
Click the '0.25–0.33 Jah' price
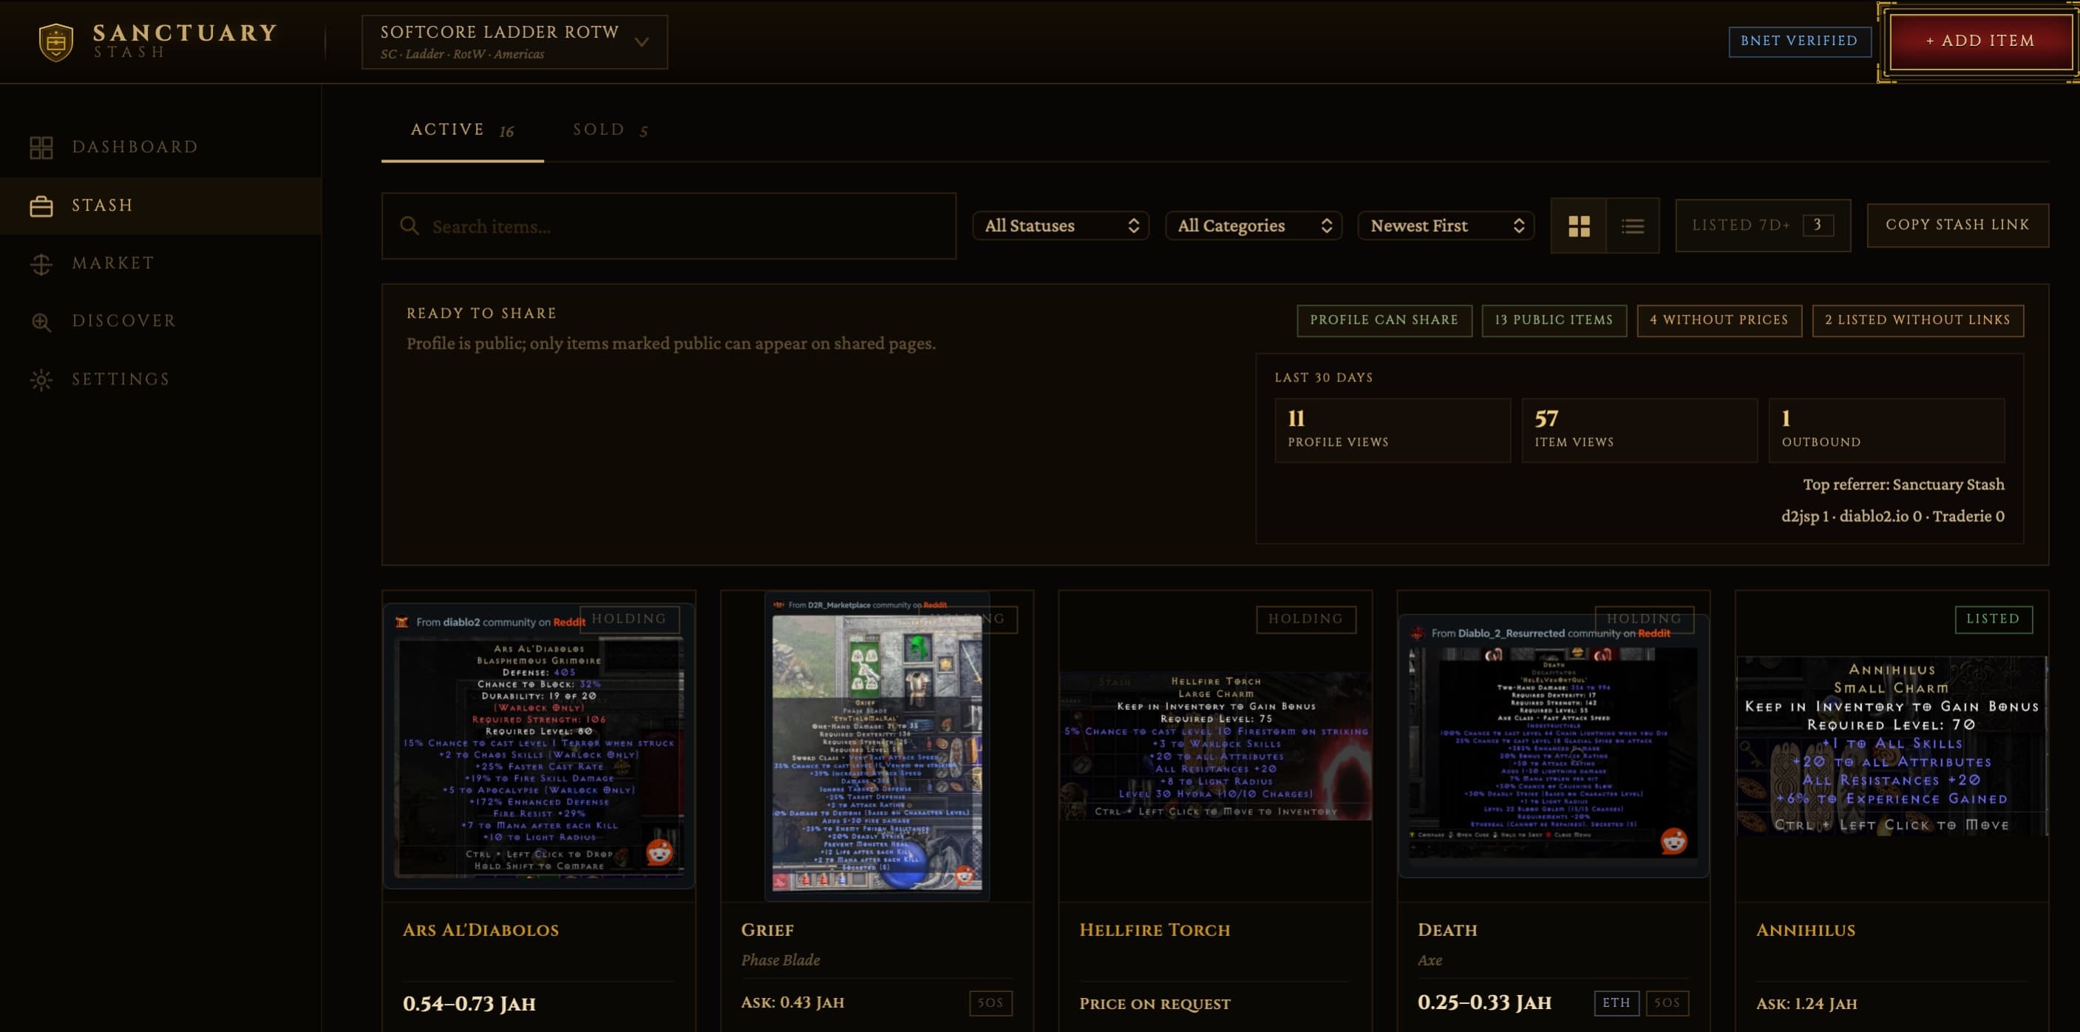[1484, 1003]
